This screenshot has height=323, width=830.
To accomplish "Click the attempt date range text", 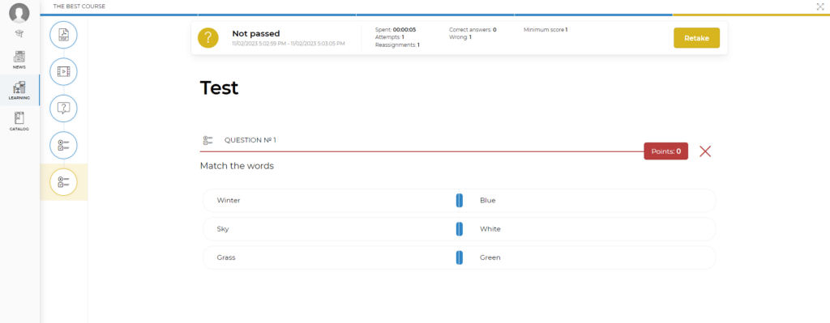I will tap(289, 44).
